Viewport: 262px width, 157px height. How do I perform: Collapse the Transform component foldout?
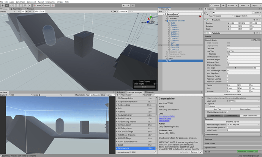pos(205,20)
